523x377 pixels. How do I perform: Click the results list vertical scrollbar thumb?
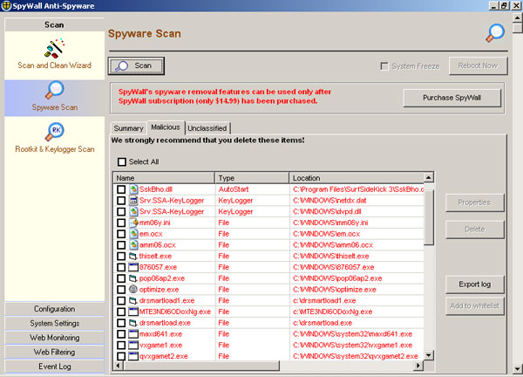click(x=429, y=217)
